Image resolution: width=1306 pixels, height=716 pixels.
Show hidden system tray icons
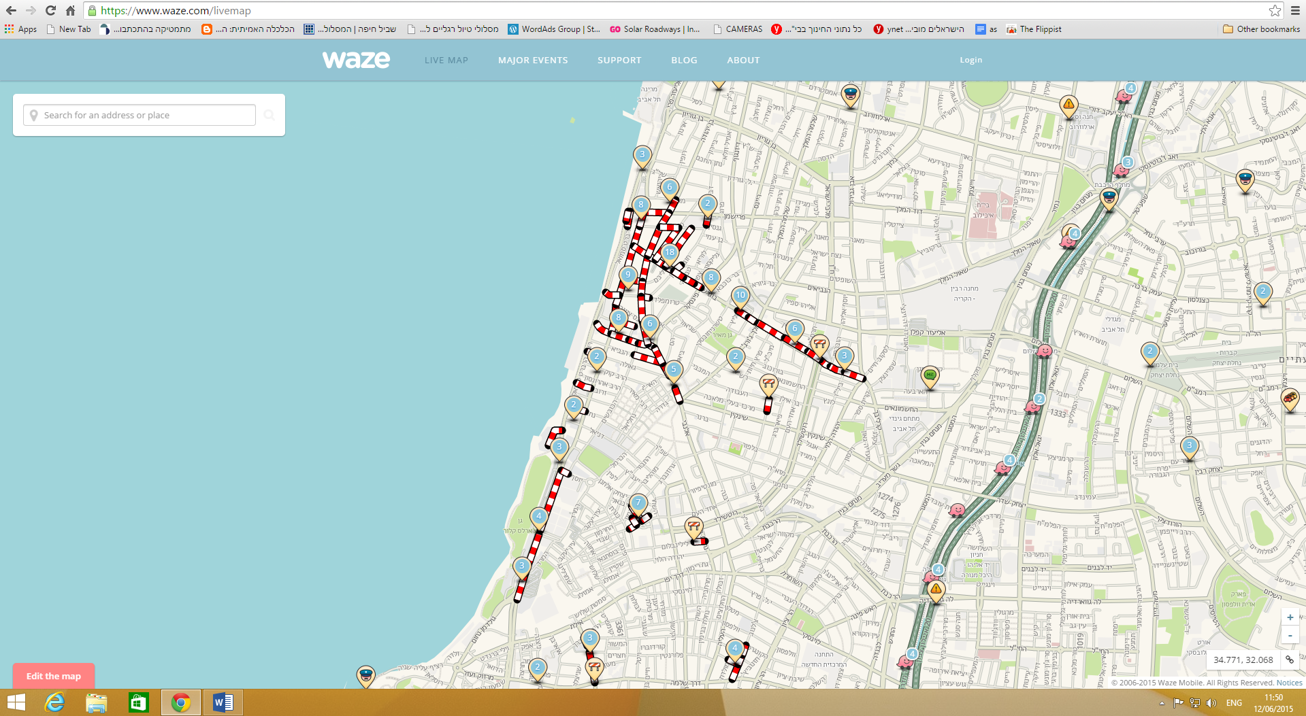[1161, 703]
